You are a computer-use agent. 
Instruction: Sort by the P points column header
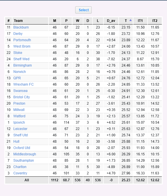[x=66, y=21]
